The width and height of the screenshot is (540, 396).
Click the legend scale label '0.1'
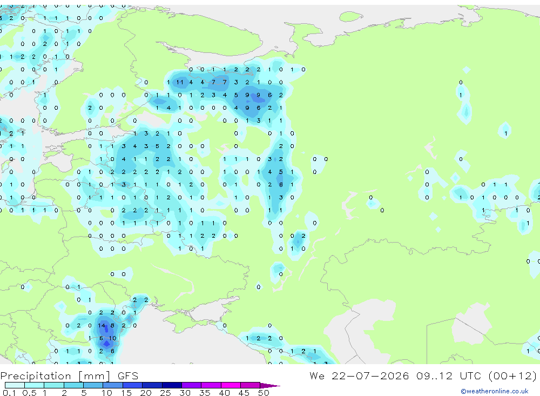pyautogui.click(x=10, y=393)
